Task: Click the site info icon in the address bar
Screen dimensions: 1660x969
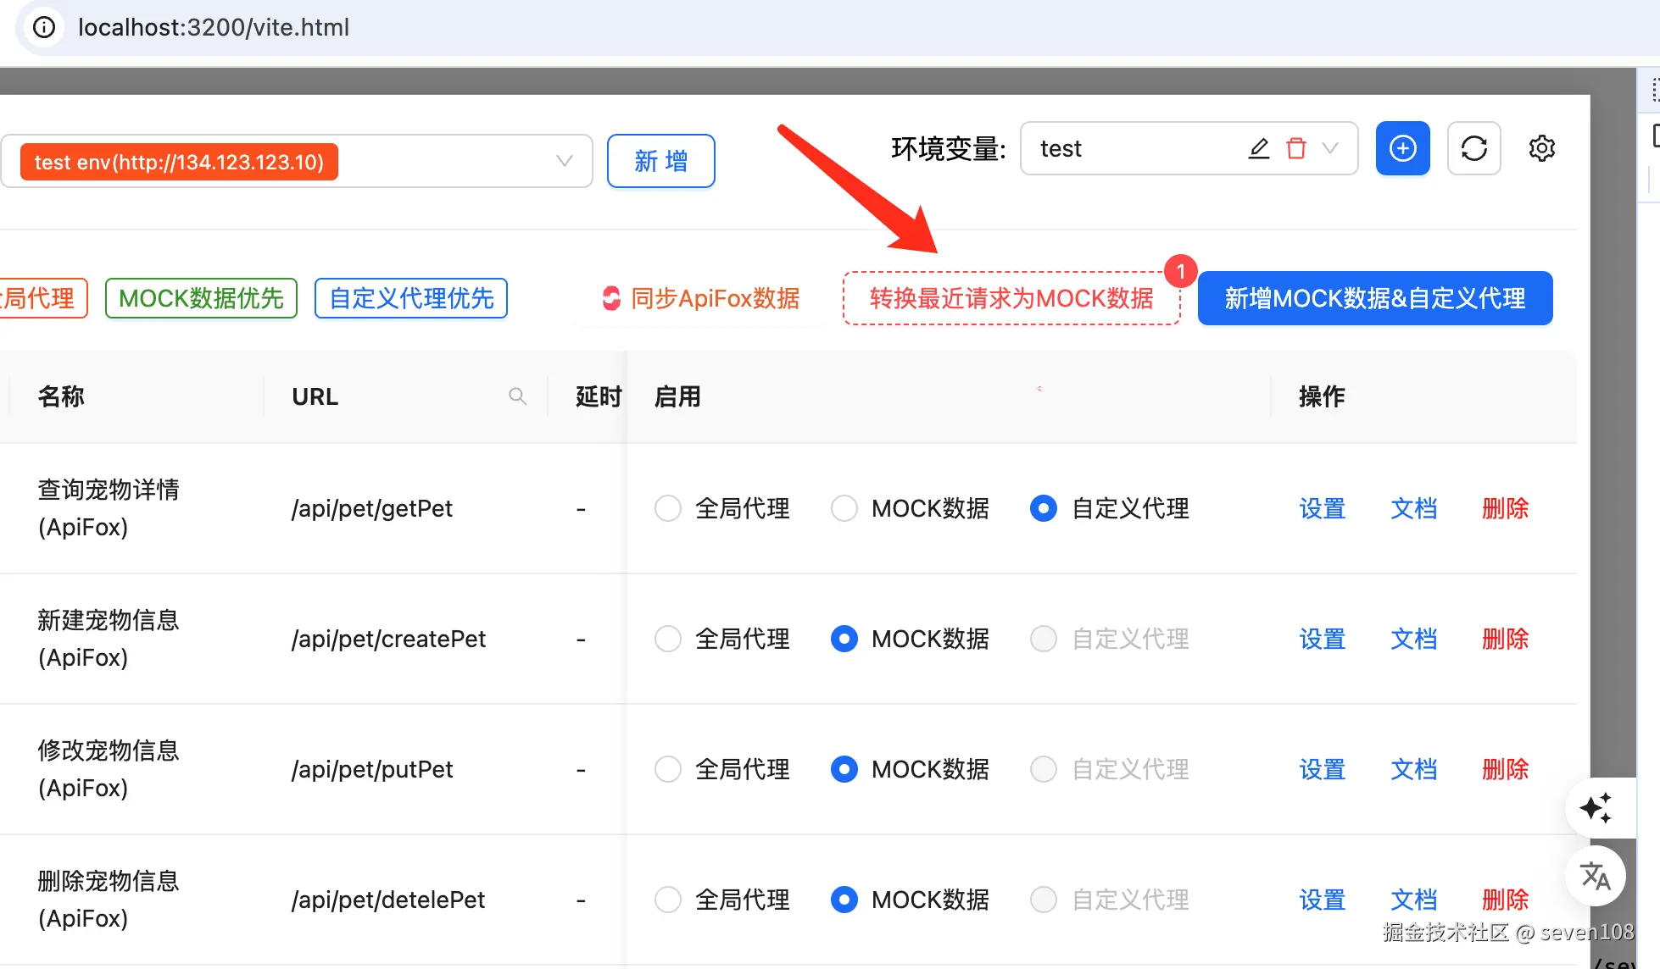Action: coord(44,27)
